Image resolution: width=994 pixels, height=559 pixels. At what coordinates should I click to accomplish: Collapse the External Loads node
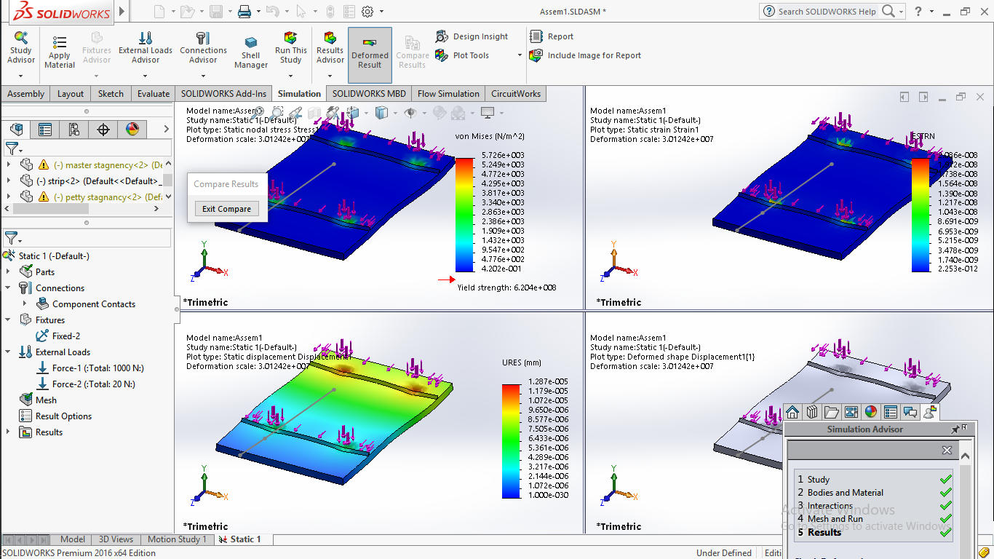pyautogui.click(x=8, y=352)
